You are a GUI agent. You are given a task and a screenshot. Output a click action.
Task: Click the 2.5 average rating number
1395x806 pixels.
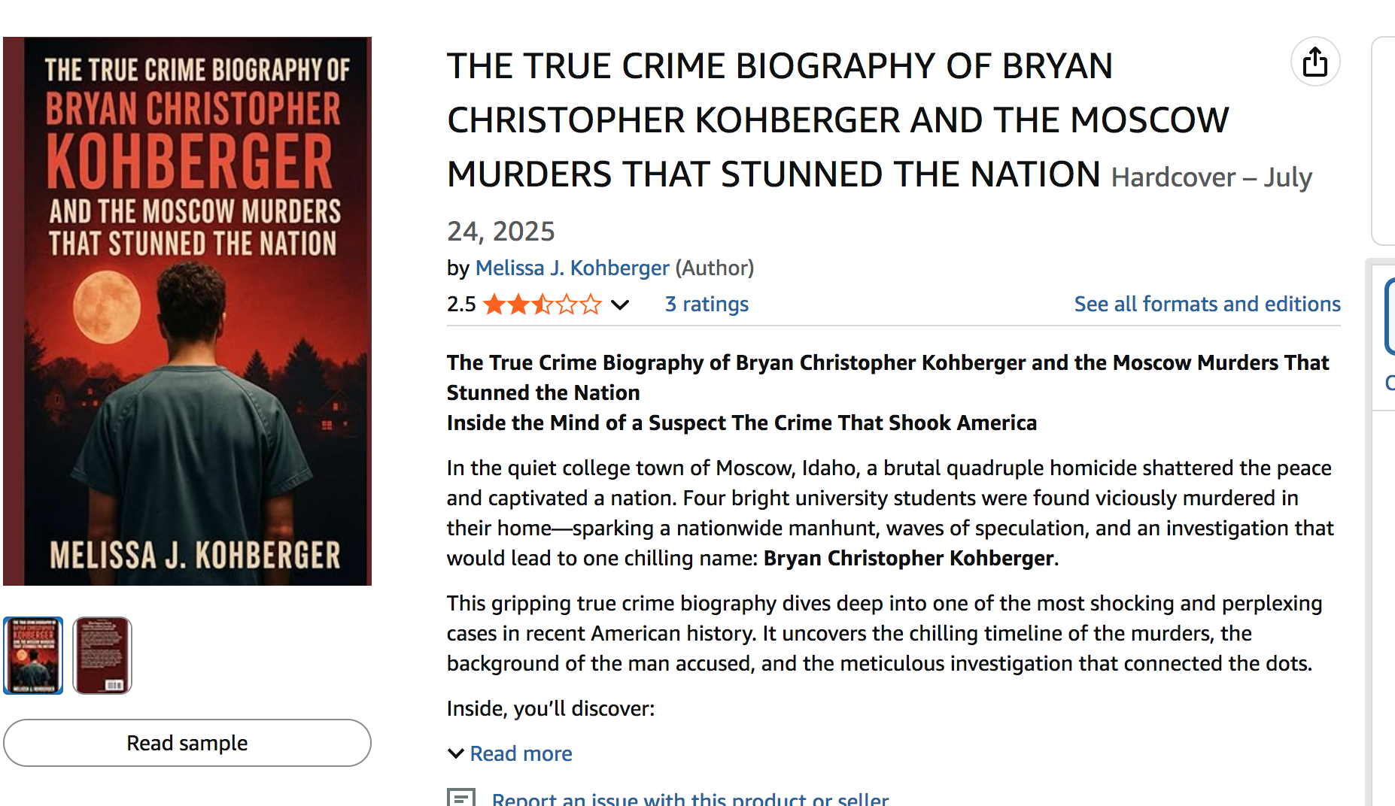(x=461, y=305)
